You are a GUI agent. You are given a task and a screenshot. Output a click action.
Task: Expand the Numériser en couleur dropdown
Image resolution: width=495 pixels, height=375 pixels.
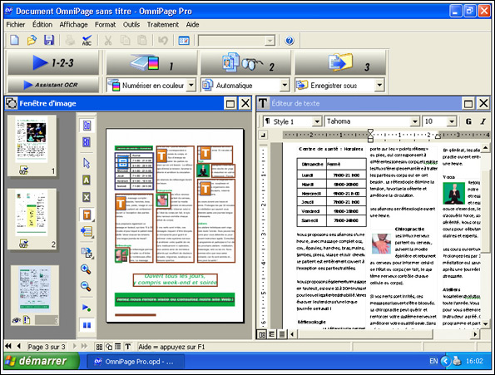pyautogui.click(x=191, y=85)
